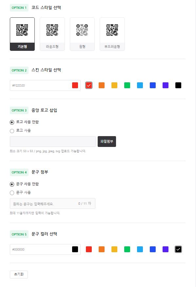
Task: Pick the purple skin color swatch
Action: coord(166,85)
